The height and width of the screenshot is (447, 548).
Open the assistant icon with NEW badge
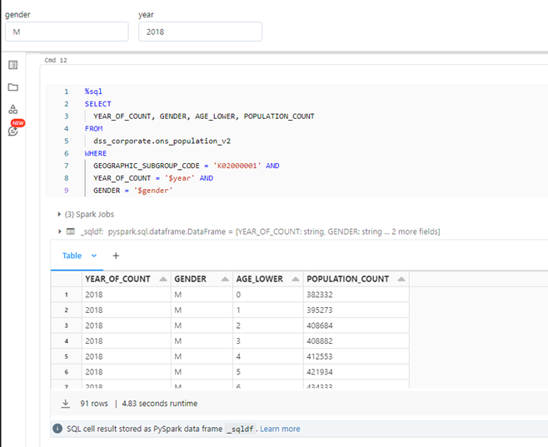pos(13,131)
